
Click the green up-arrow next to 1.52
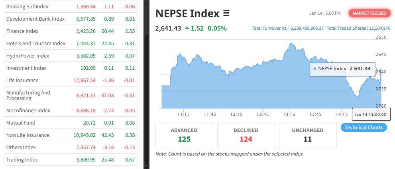point(187,28)
